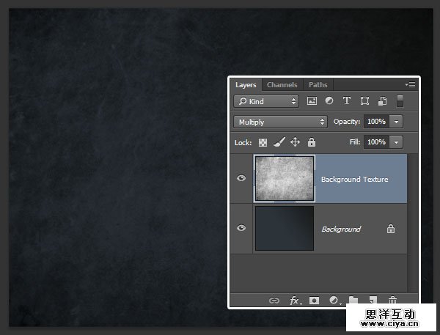Expand the Kind filter type dropdown
Screen dimensions: 440x335
266,101
